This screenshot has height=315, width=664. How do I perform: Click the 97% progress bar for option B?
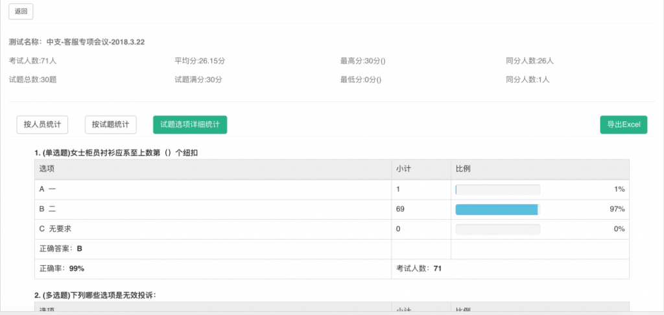coord(497,209)
